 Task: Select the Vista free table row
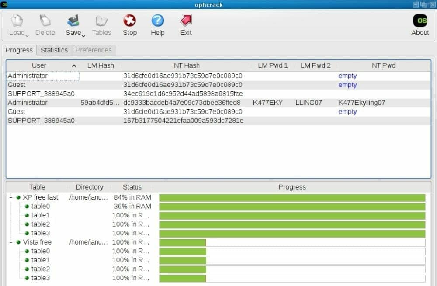pyautogui.click(x=218, y=242)
